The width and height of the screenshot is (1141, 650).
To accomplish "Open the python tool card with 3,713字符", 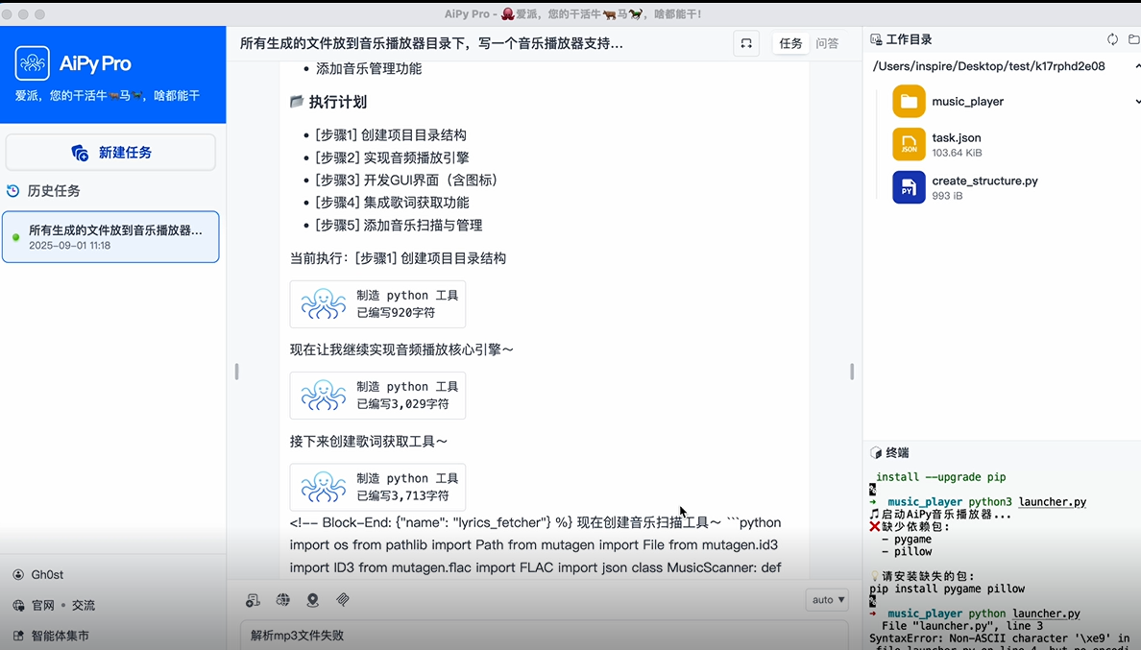I will click(377, 487).
